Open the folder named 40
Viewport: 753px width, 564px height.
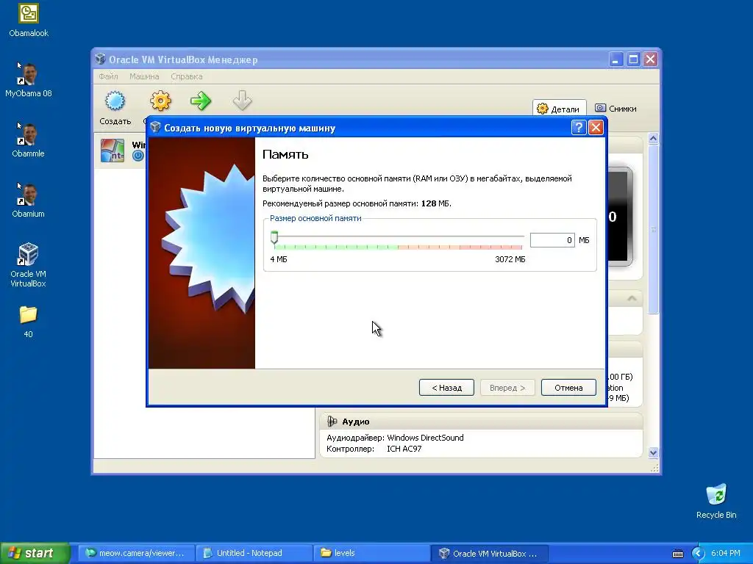[29, 322]
